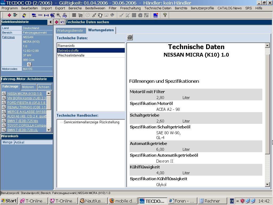273x205 pixels.
Task: Click the pink back arrow in header
Action: click(x=57, y=22)
